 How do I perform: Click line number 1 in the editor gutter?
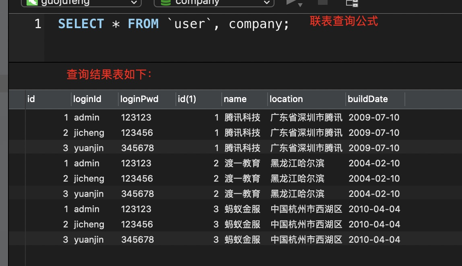(x=38, y=24)
